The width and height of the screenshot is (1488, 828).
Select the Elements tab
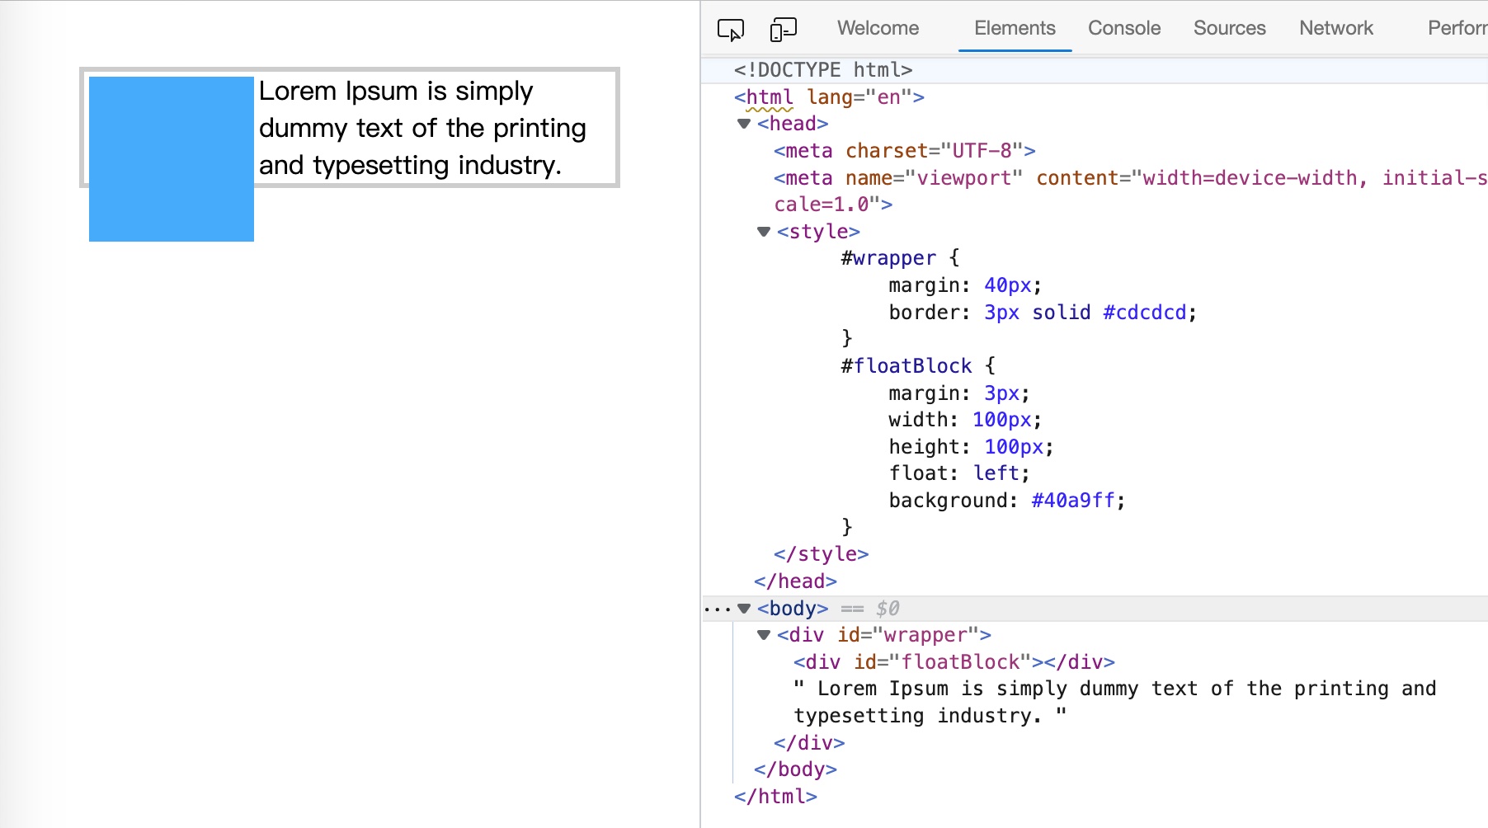1015,28
